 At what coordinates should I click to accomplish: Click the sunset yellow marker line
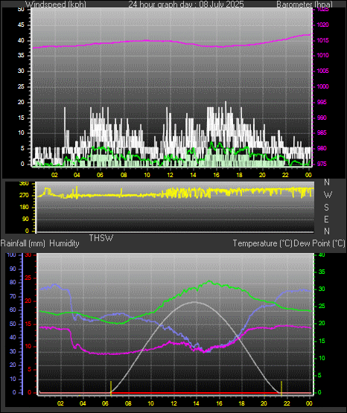click(281, 388)
